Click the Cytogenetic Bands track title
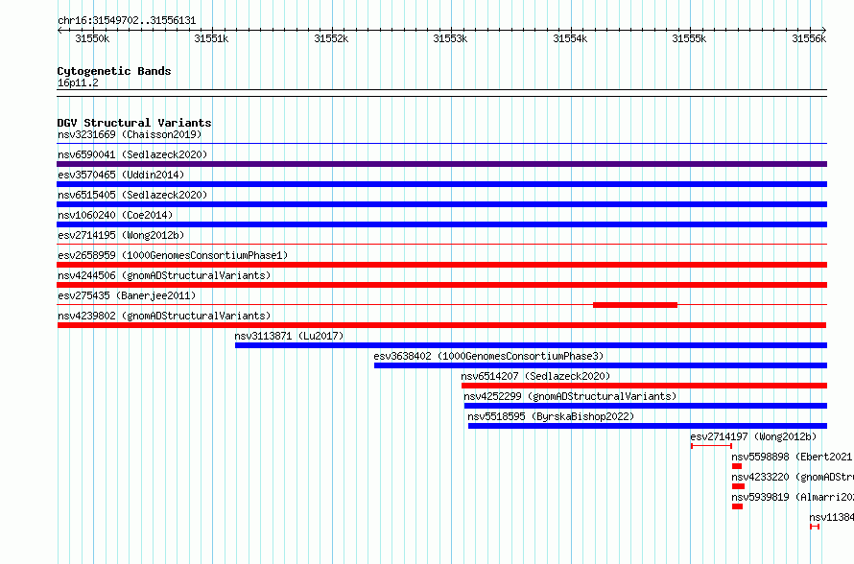 pos(114,71)
